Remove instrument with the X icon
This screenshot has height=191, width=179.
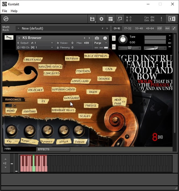[170, 35]
